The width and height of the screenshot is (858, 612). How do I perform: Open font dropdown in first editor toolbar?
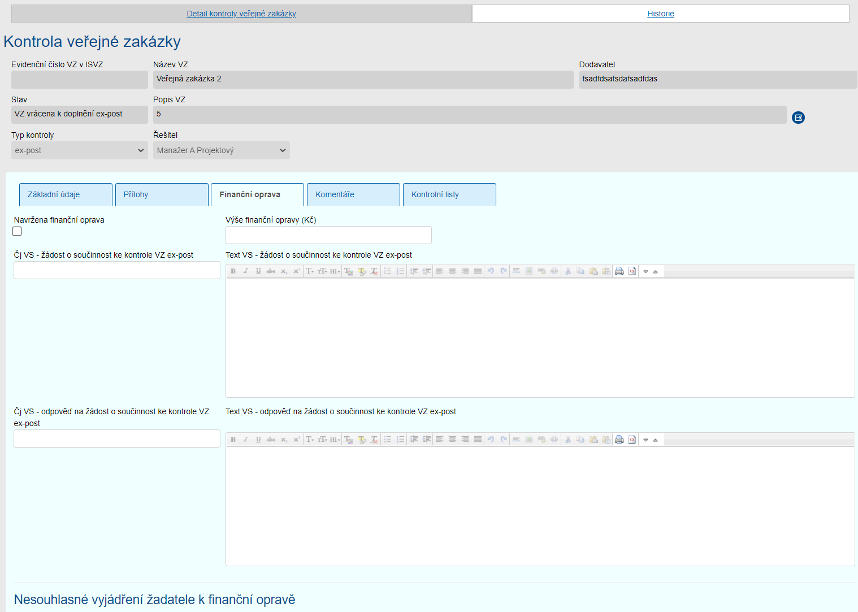tap(310, 271)
